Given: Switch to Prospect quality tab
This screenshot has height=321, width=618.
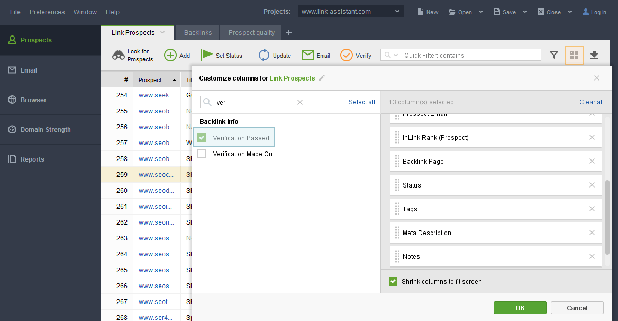Looking at the screenshot, I should coord(251,33).
